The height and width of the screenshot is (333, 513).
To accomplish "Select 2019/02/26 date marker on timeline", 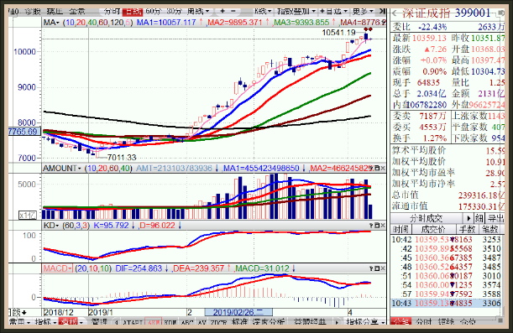I will click(x=238, y=312).
